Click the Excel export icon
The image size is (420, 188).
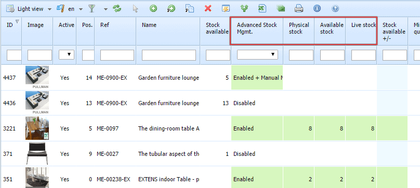[262, 9]
